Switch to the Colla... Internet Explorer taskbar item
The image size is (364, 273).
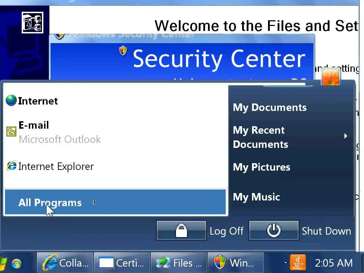tap(65, 263)
